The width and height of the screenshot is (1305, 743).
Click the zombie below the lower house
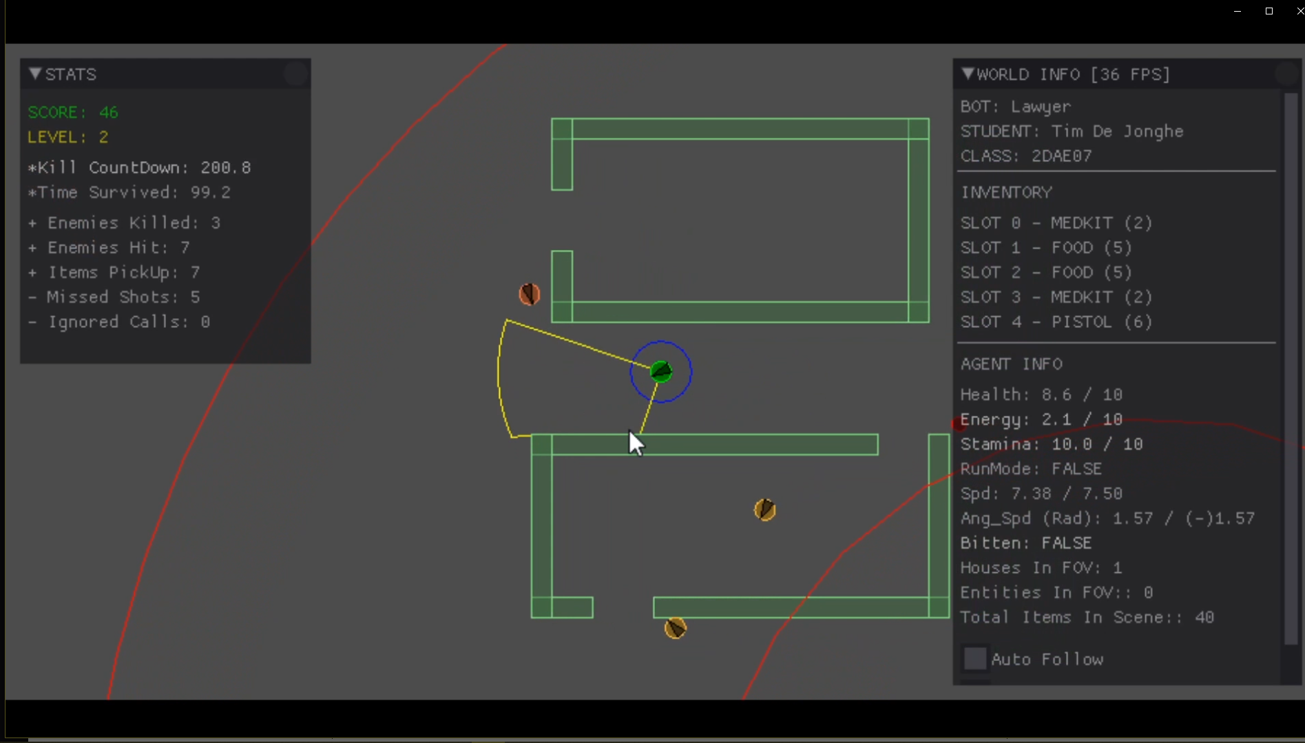pos(675,628)
